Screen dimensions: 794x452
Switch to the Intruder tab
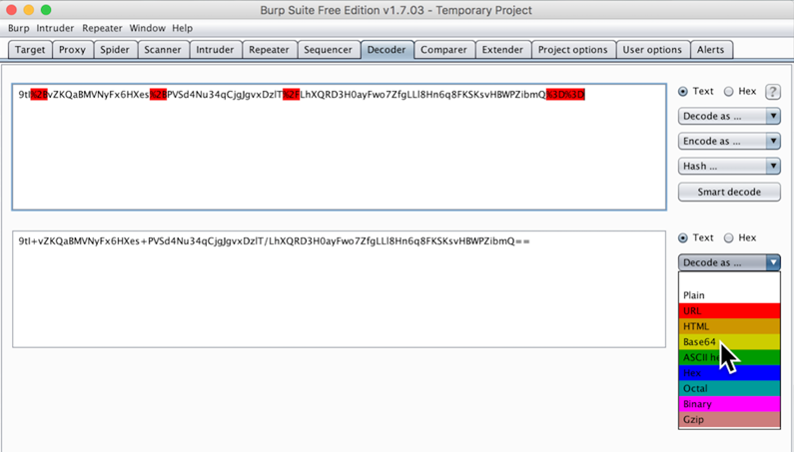click(x=215, y=50)
